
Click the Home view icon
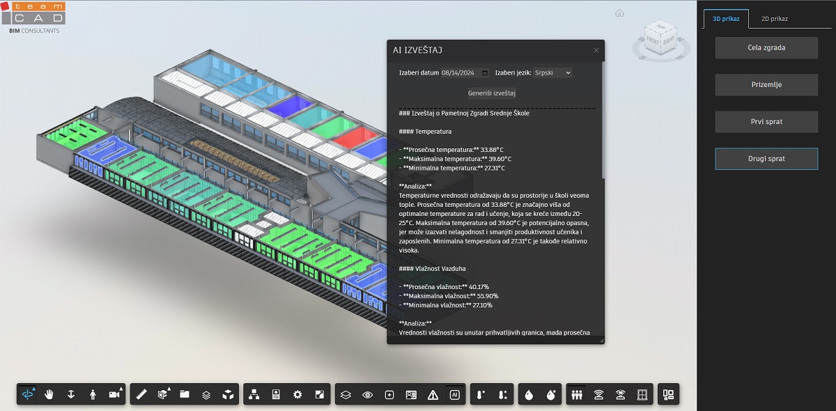click(619, 13)
